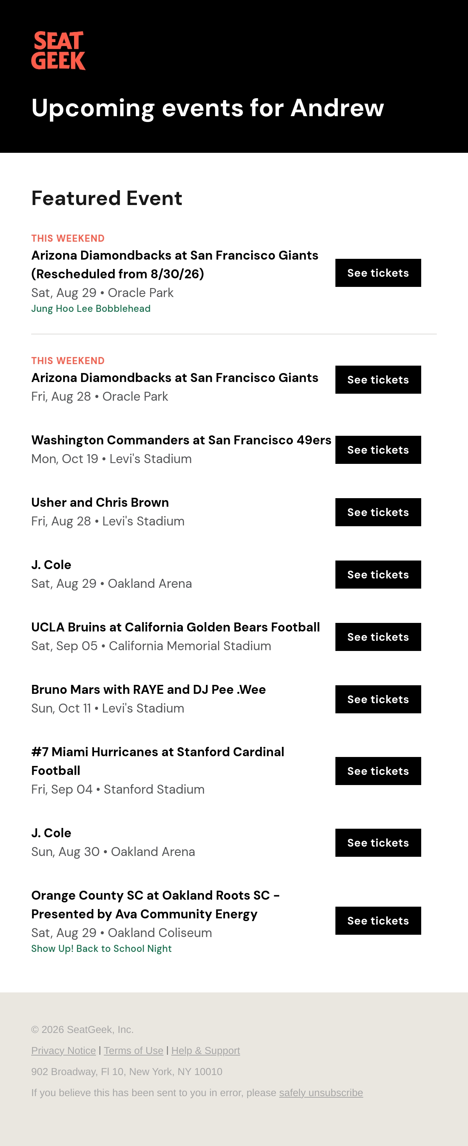Image resolution: width=468 pixels, height=1146 pixels.
Task: See tickets for Bruno Mars concert
Action: tap(378, 699)
